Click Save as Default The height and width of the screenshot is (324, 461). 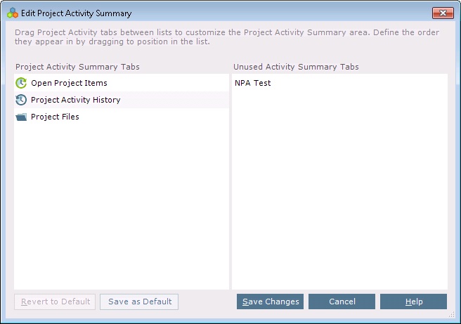[x=139, y=302]
